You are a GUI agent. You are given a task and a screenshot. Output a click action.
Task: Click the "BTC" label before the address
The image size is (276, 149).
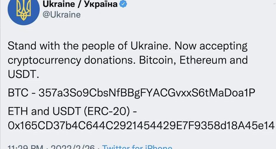(x=18, y=93)
